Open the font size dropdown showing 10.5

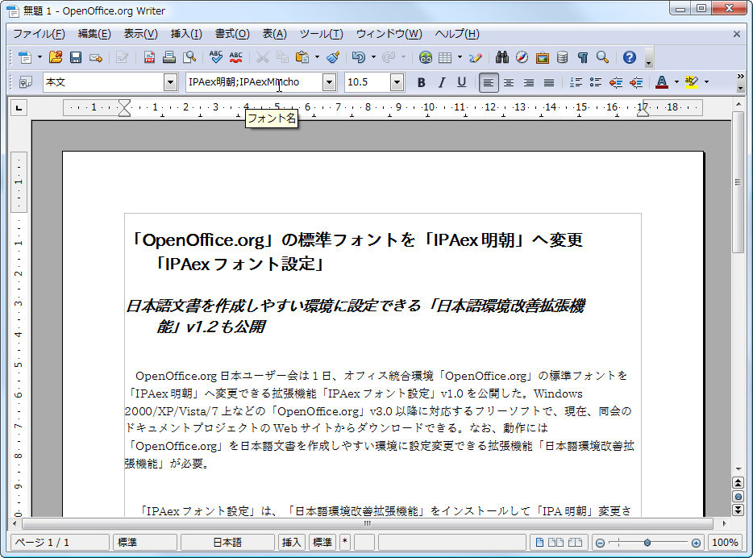[x=396, y=81]
